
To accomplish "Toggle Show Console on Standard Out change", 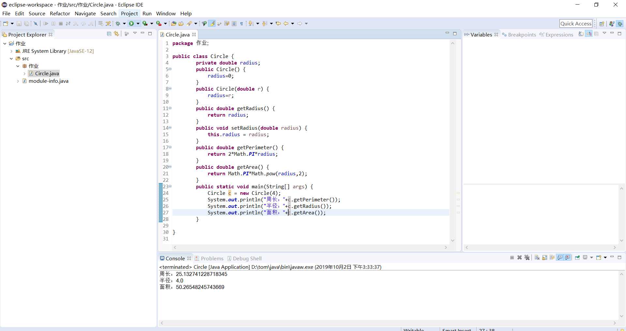I will point(560,257).
